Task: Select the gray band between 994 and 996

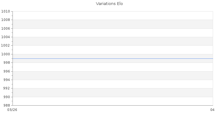Action: click(x=113, y=75)
